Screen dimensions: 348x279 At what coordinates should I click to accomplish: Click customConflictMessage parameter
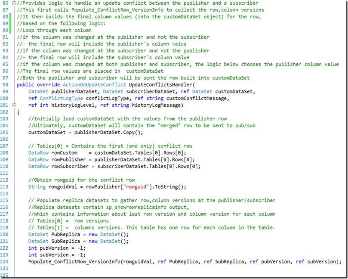click(197, 99)
